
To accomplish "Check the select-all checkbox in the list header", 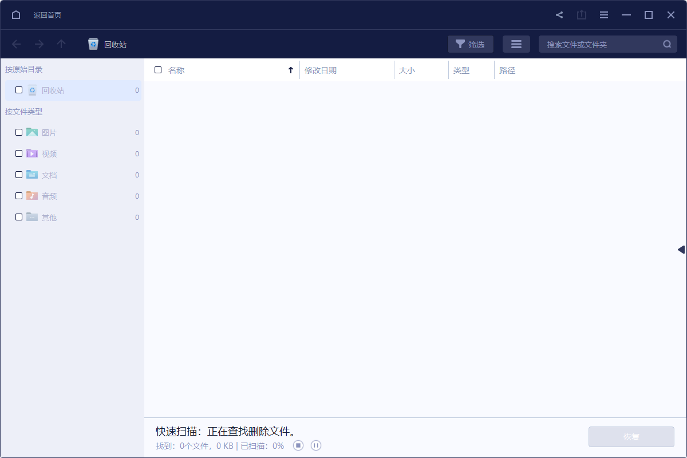I will (x=158, y=69).
